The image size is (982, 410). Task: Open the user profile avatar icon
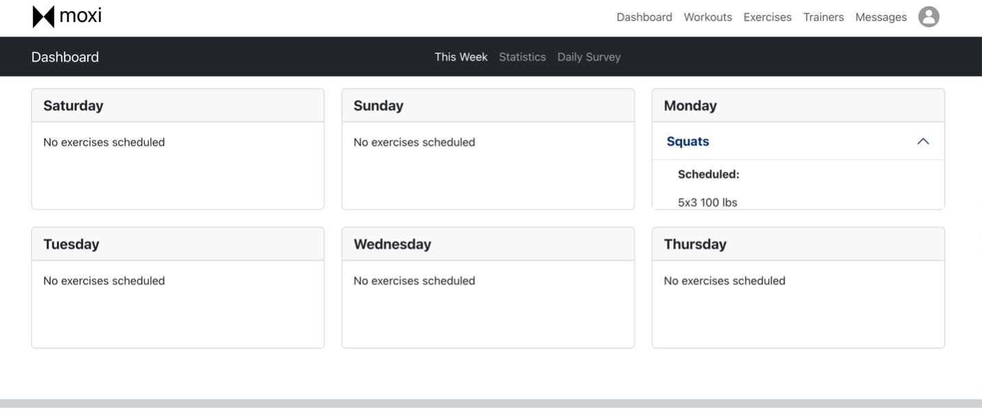pos(928,17)
